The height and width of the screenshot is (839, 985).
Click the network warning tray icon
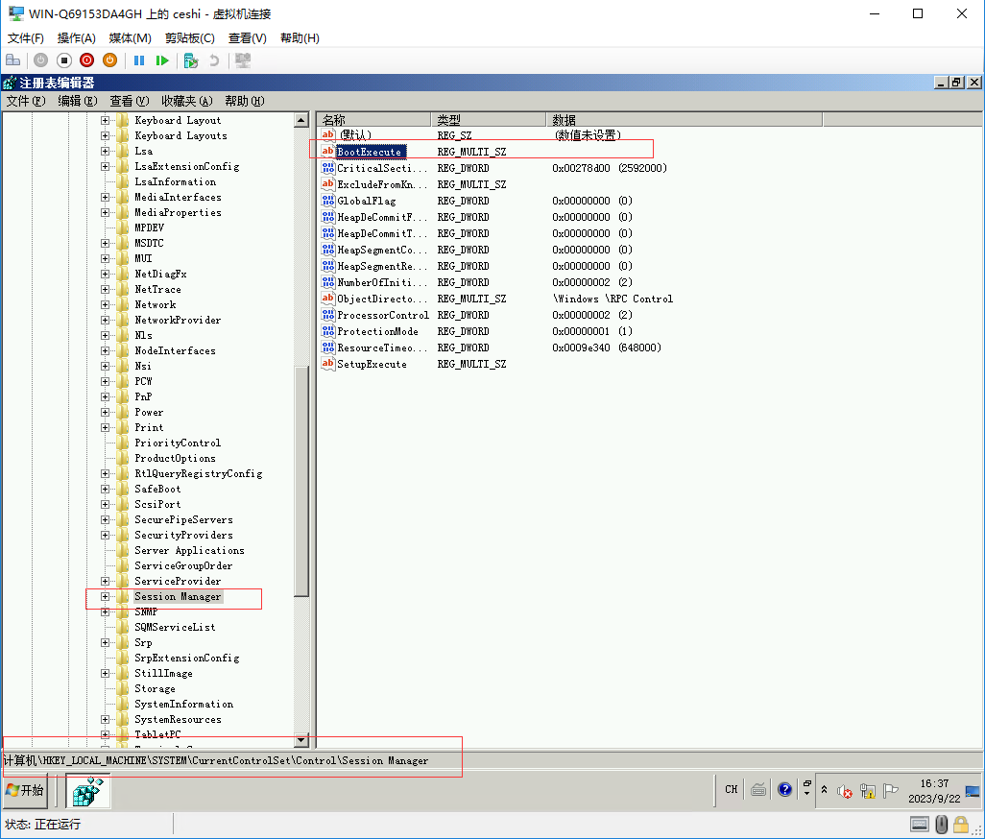pyautogui.click(x=868, y=791)
